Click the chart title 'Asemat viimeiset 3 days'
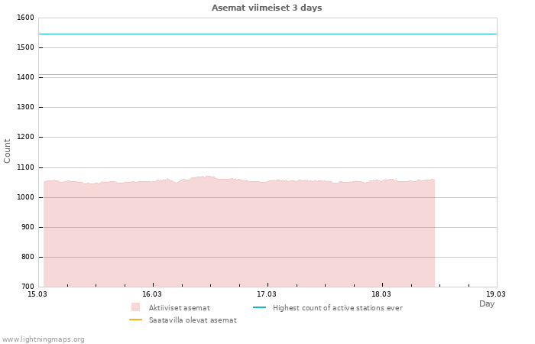The image size is (535, 344). (267, 8)
